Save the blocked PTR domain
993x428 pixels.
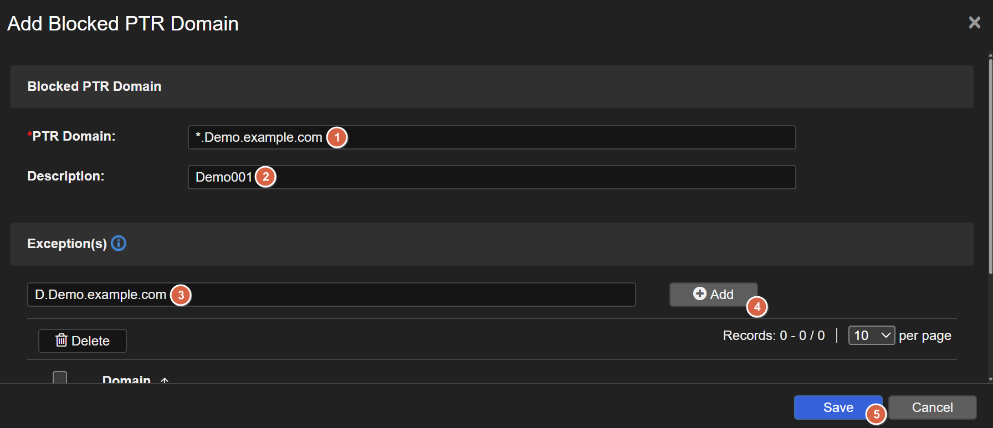(837, 408)
